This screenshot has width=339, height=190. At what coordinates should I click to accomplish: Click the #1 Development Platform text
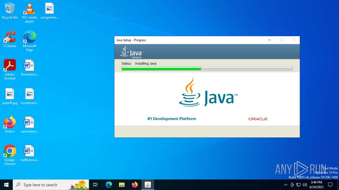(x=172, y=119)
